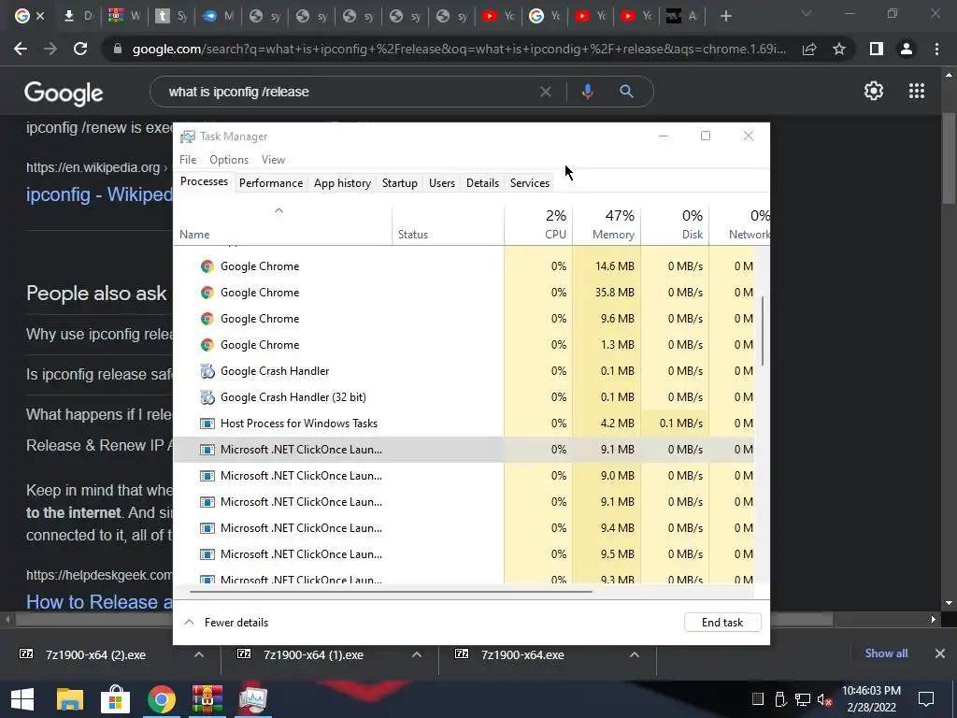Expand What happens if I release question
Image resolution: width=957 pixels, height=718 pixels.
(99, 414)
